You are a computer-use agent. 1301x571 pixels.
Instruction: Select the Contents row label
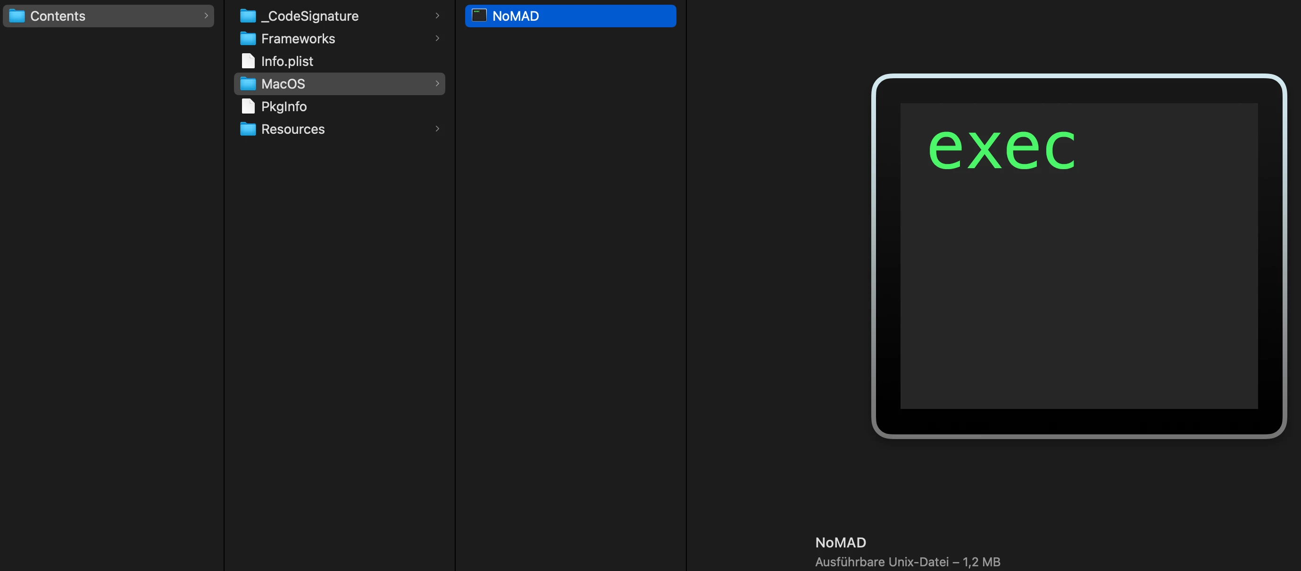(x=58, y=16)
